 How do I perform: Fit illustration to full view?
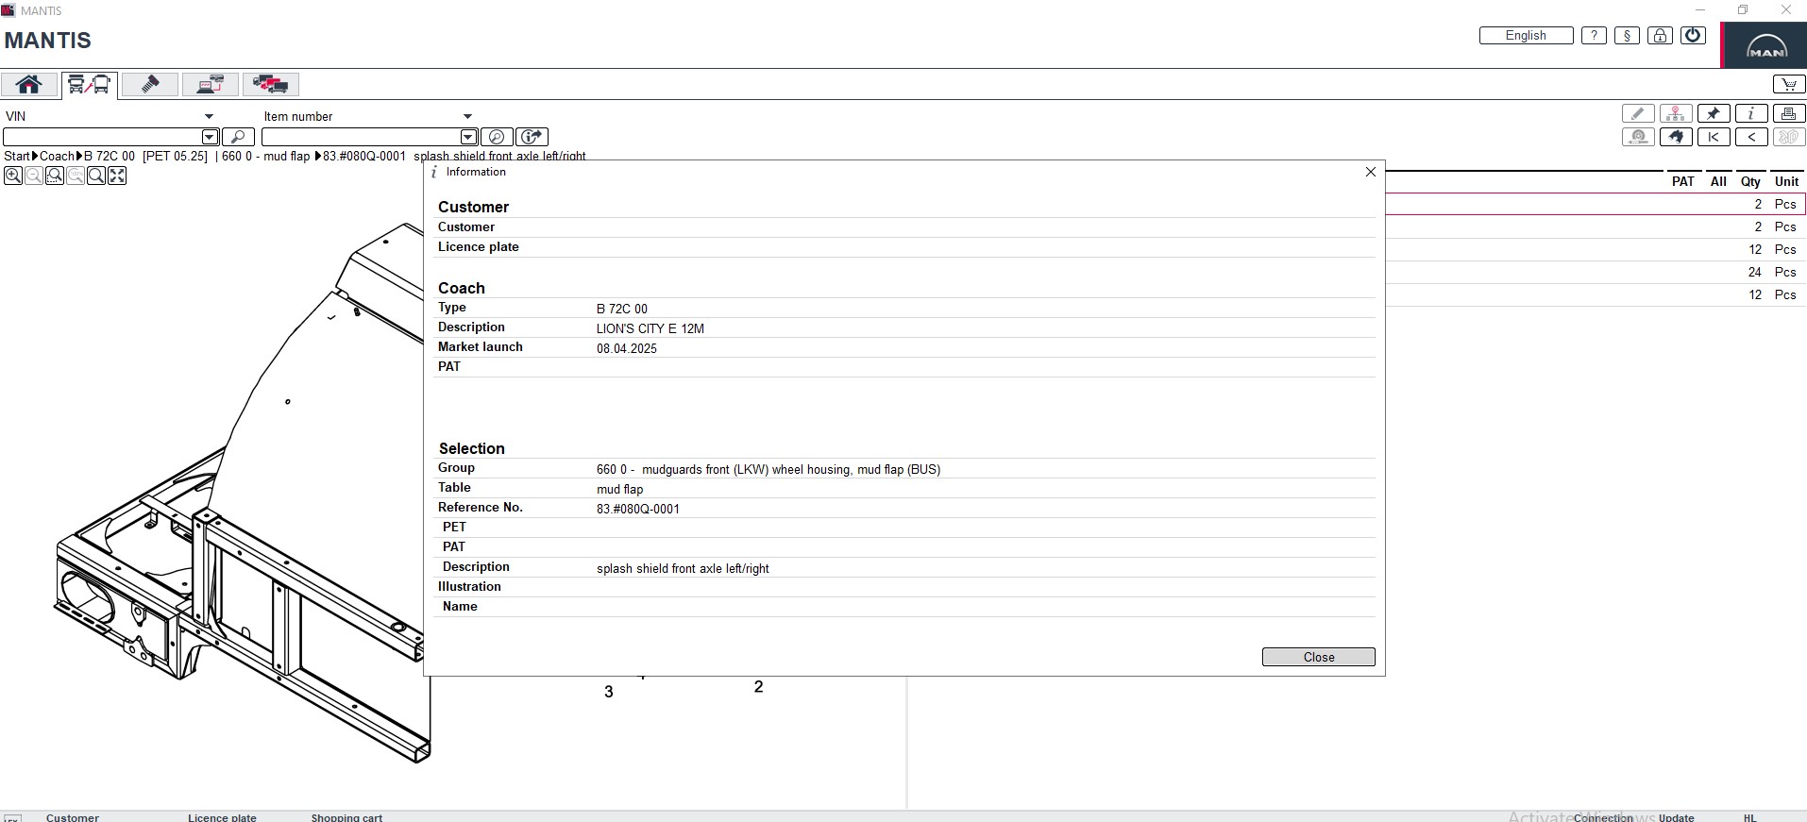tap(117, 176)
